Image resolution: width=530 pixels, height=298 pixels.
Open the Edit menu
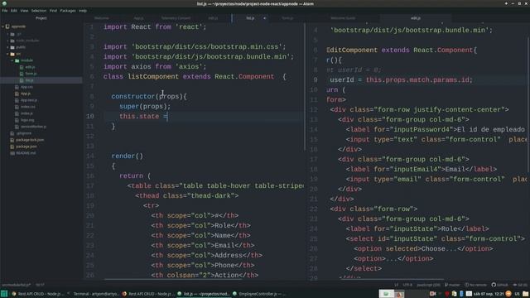click(14, 11)
